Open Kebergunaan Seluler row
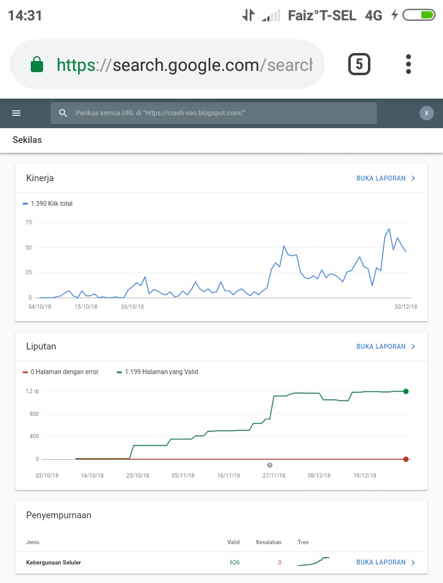Image resolution: width=443 pixels, height=583 pixels. click(x=54, y=562)
